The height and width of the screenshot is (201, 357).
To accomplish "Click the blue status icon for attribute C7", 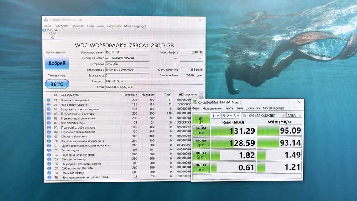I will 49,168.
